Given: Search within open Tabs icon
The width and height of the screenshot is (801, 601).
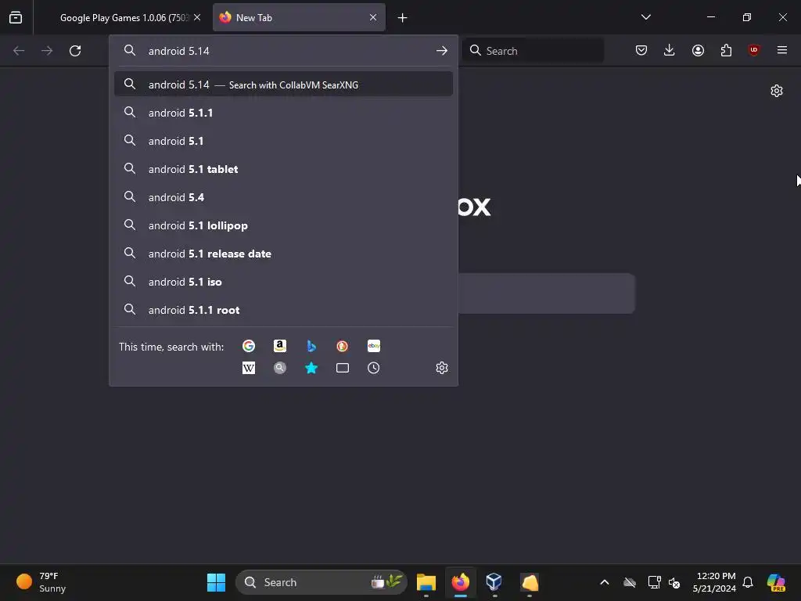Looking at the screenshot, I should coord(343,368).
